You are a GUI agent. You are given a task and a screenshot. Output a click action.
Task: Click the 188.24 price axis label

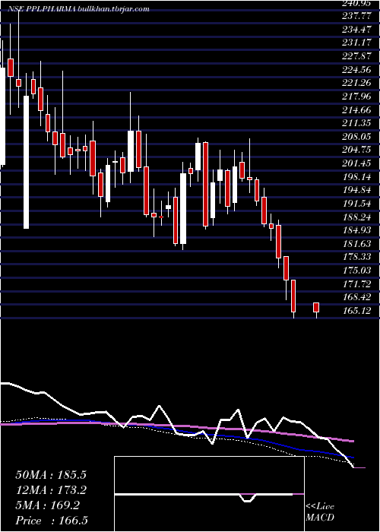pyautogui.click(x=356, y=217)
